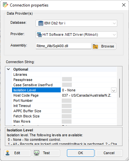Image resolution: width=129 pixels, height=161 pixels.
Task: Select the Port Number property row
Action: [x=64, y=101]
